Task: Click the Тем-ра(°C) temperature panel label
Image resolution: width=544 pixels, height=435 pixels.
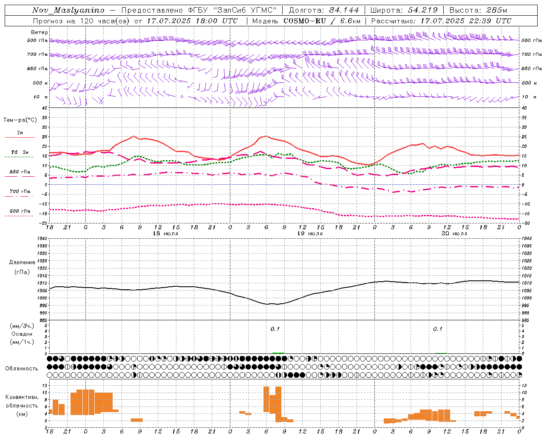Action: click(20, 120)
